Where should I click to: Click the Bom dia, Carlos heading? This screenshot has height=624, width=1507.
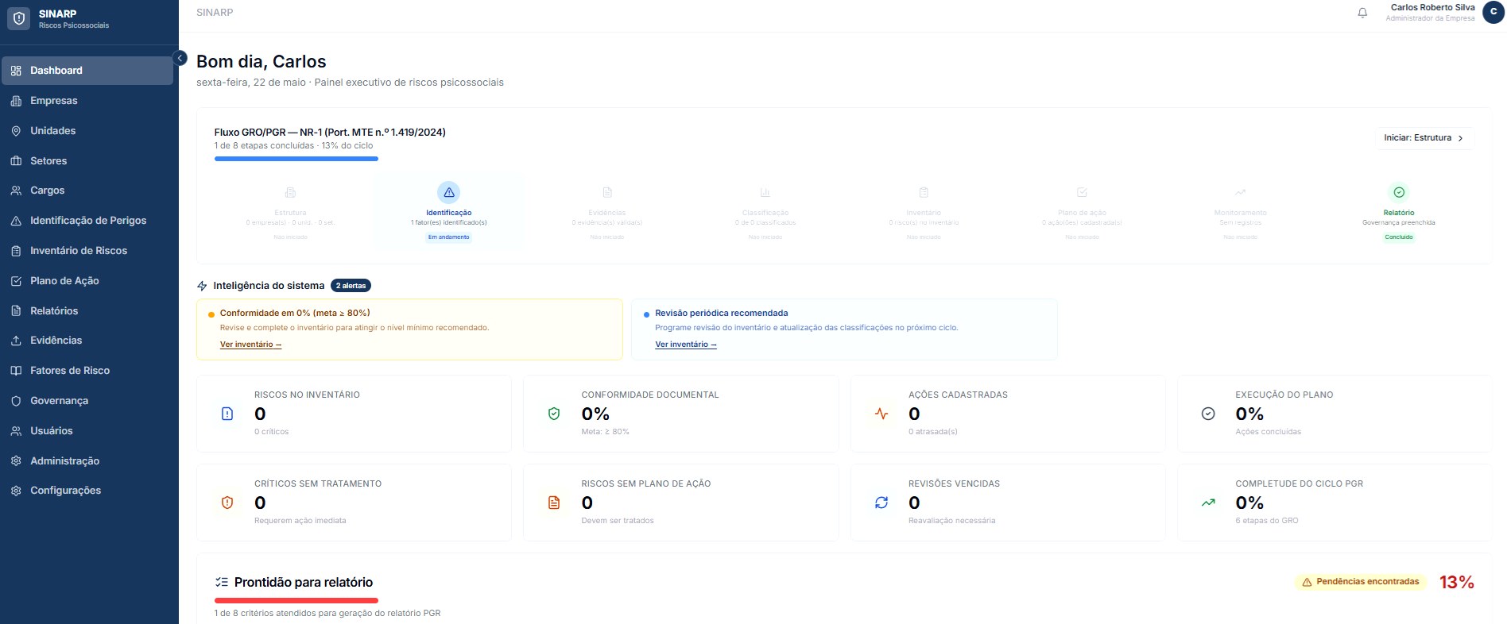click(261, 62)
